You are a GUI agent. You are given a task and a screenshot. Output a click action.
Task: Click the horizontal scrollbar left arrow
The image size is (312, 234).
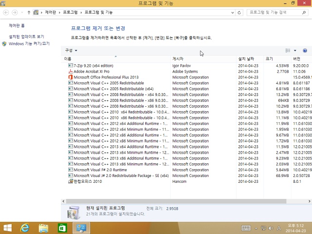pos(63,201)
